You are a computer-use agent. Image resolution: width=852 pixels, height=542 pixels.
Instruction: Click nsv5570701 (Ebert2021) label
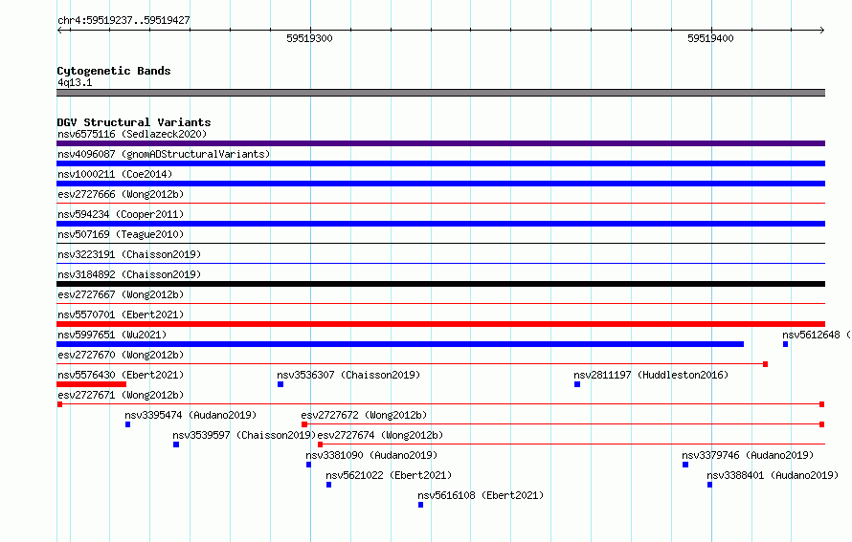pos(121,314)
